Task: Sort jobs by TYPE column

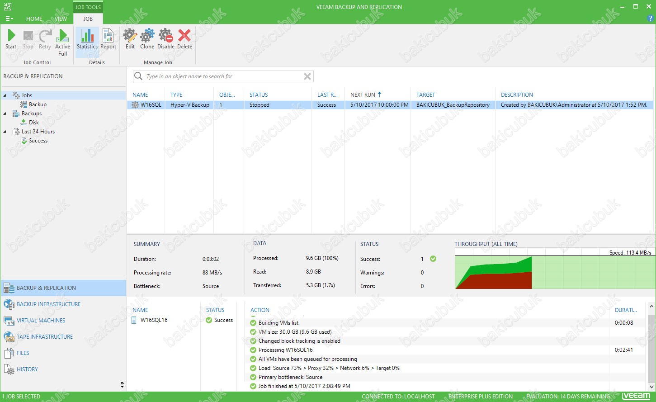Action: (x=176, y=95)
